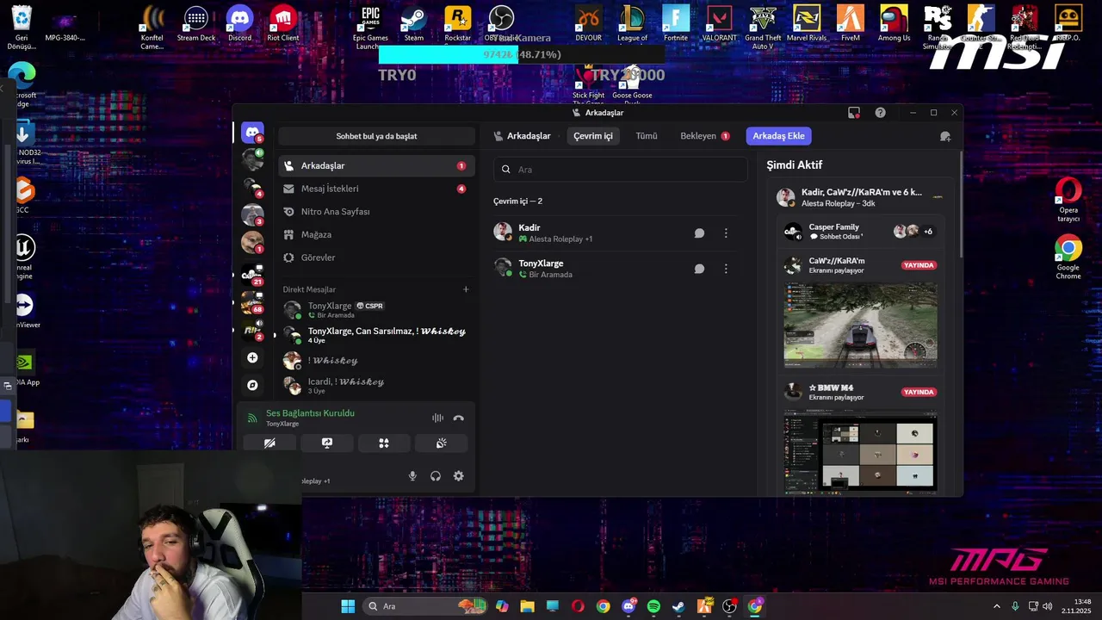
Task: Open more options for Kadir
Action: tap(726, 233)
